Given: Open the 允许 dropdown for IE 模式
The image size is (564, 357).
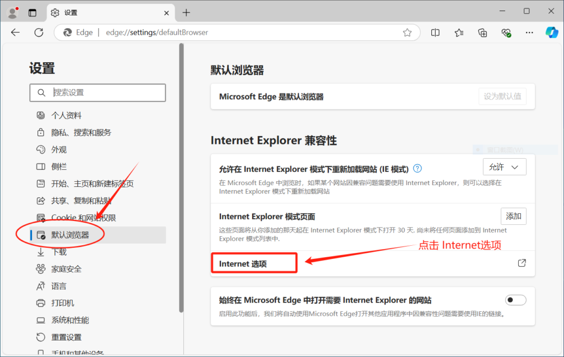Looking at the screenshot, I should tap(505, 167).
